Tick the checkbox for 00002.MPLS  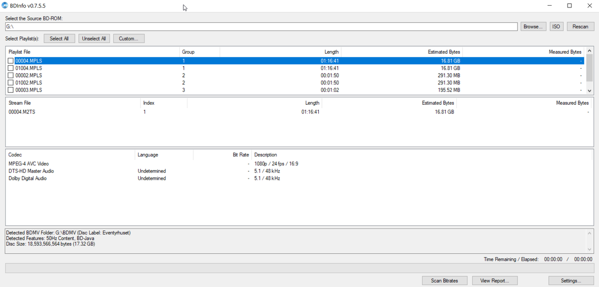tap(11, 75)
